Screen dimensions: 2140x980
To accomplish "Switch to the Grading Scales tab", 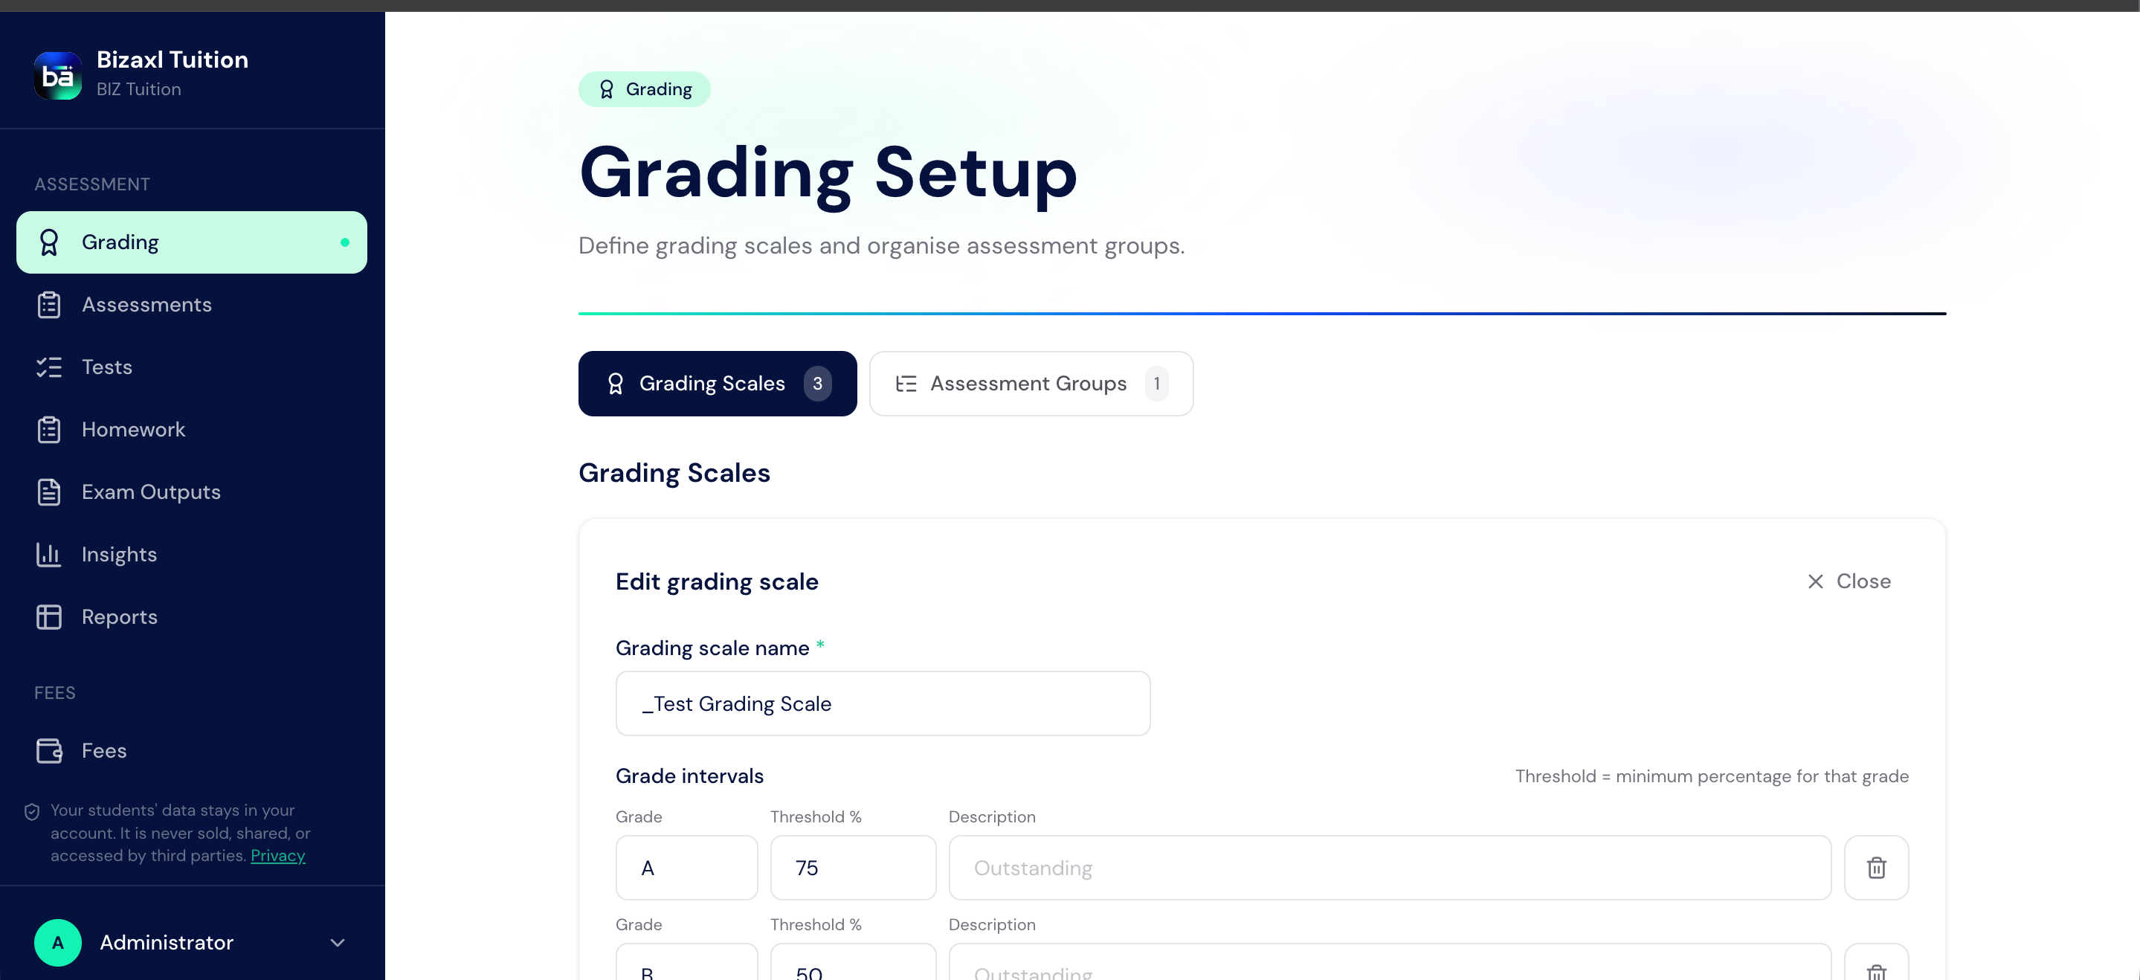I will pyautogui.click(x=718, y=384).
